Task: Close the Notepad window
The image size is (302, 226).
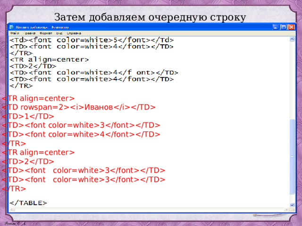Action: [291, 27]
